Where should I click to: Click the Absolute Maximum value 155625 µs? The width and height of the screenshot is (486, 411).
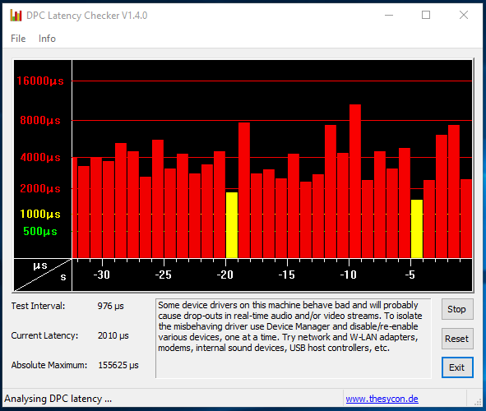[x=118, y=365]
